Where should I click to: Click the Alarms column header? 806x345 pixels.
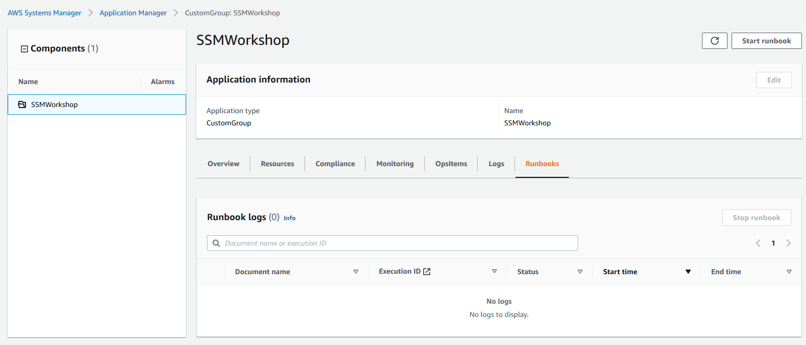tap(163, 82)
